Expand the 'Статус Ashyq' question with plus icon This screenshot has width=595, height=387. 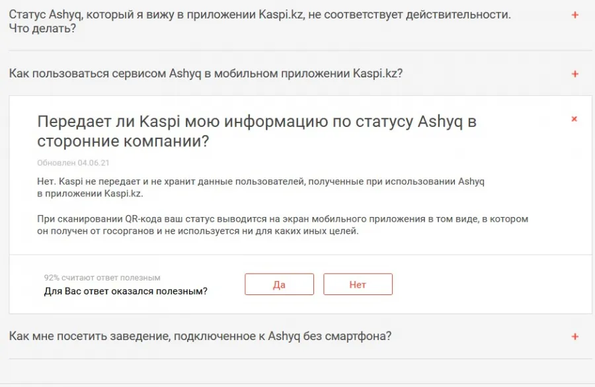(575, 15)
